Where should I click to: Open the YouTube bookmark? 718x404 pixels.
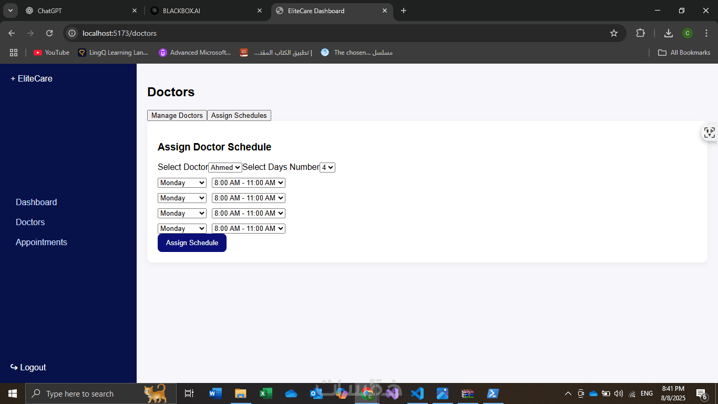coord(52,53)
